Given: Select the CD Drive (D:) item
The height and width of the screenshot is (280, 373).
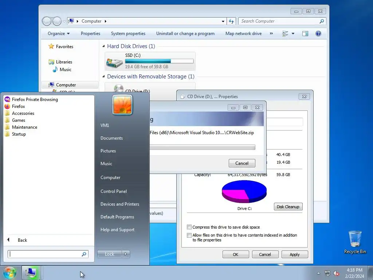Looking at the screenshot, I should (150, 87).
